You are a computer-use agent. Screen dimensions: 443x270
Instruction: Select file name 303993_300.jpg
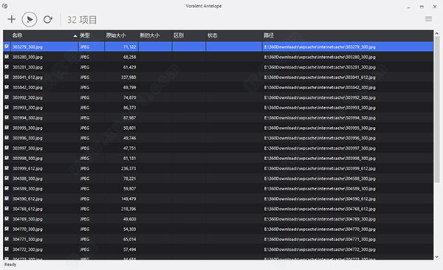[x=28, y=108]
